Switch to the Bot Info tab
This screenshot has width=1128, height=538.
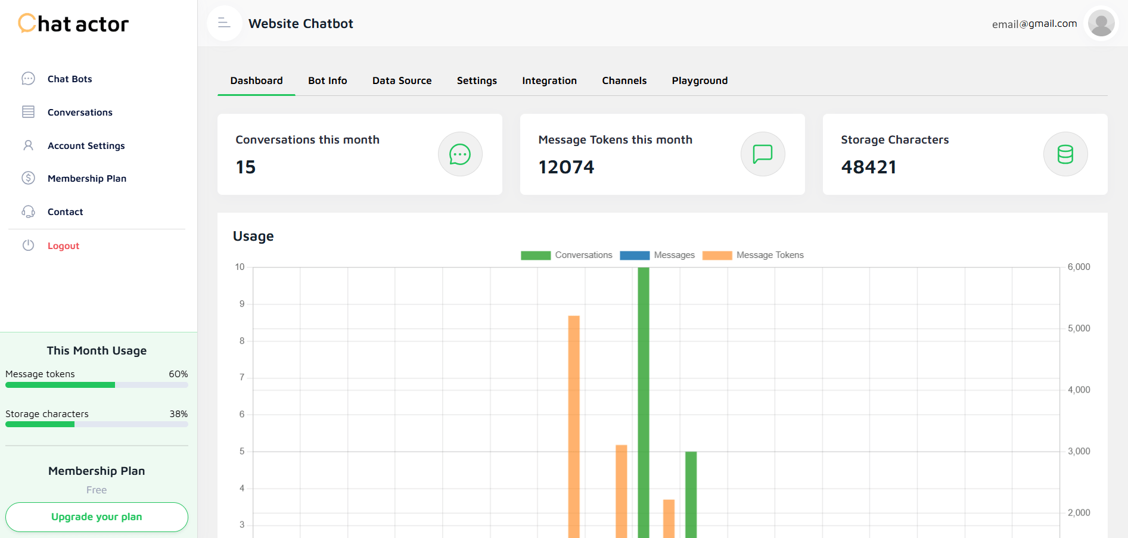tap(327, 80)
